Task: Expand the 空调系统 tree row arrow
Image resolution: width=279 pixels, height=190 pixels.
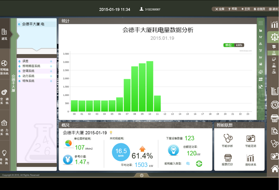Action: pyautogui.click(x=51, y=71)
